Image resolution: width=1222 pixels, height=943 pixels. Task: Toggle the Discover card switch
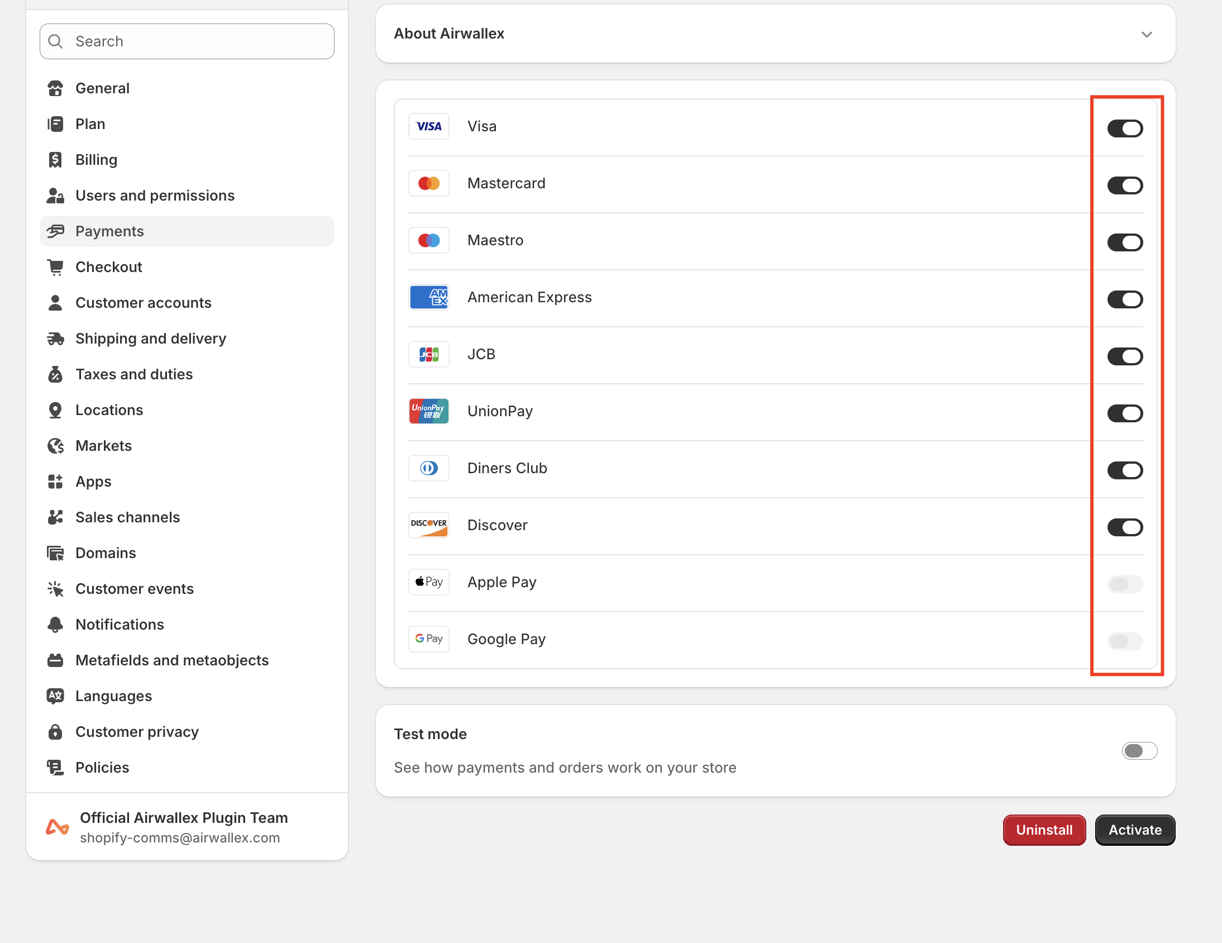[1125, 527]
